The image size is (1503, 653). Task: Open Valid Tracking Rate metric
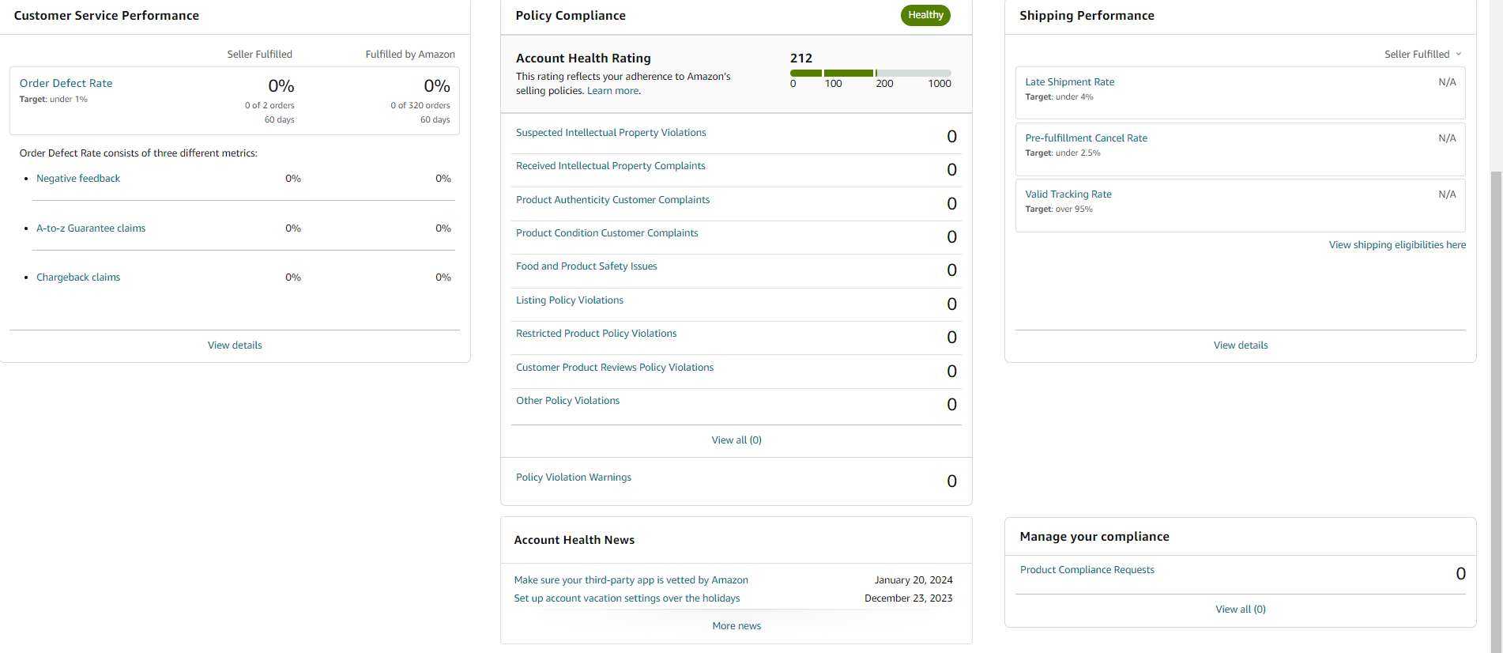pos(1068,194)
